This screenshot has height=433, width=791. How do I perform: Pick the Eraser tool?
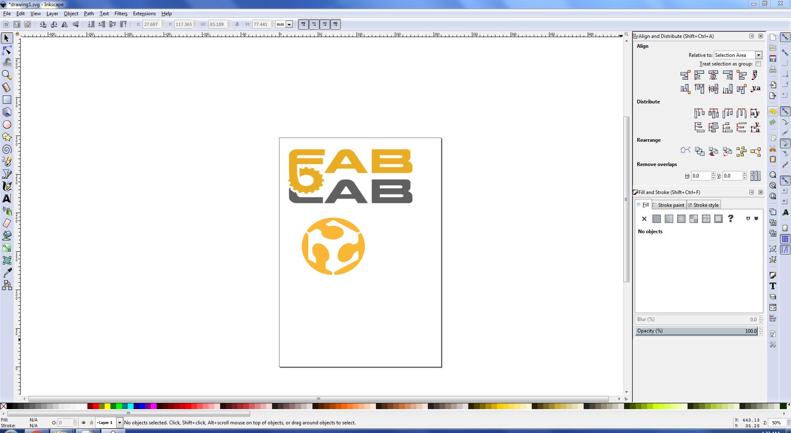[x=7, y=223]
